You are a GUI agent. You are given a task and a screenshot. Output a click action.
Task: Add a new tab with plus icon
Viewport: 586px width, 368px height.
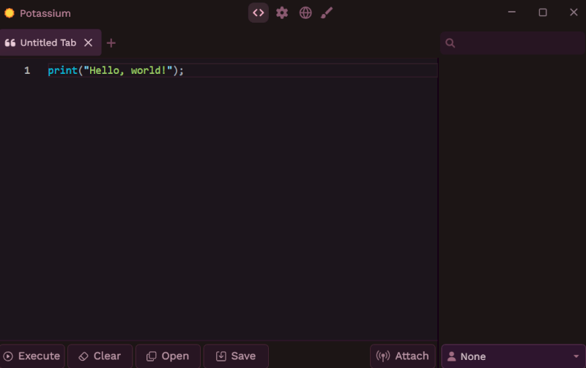(111, 43)
